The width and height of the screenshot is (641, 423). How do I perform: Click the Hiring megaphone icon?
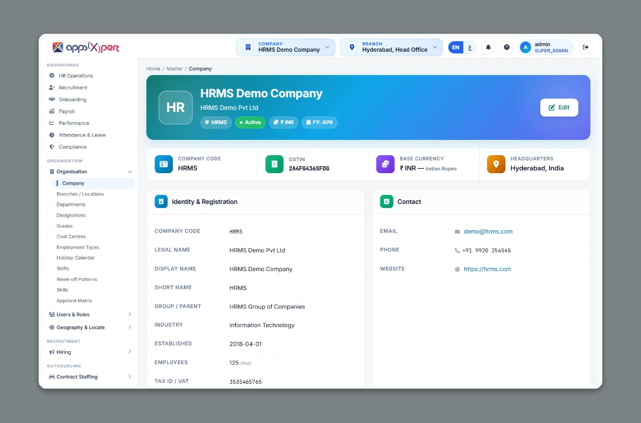click(52, 352)
